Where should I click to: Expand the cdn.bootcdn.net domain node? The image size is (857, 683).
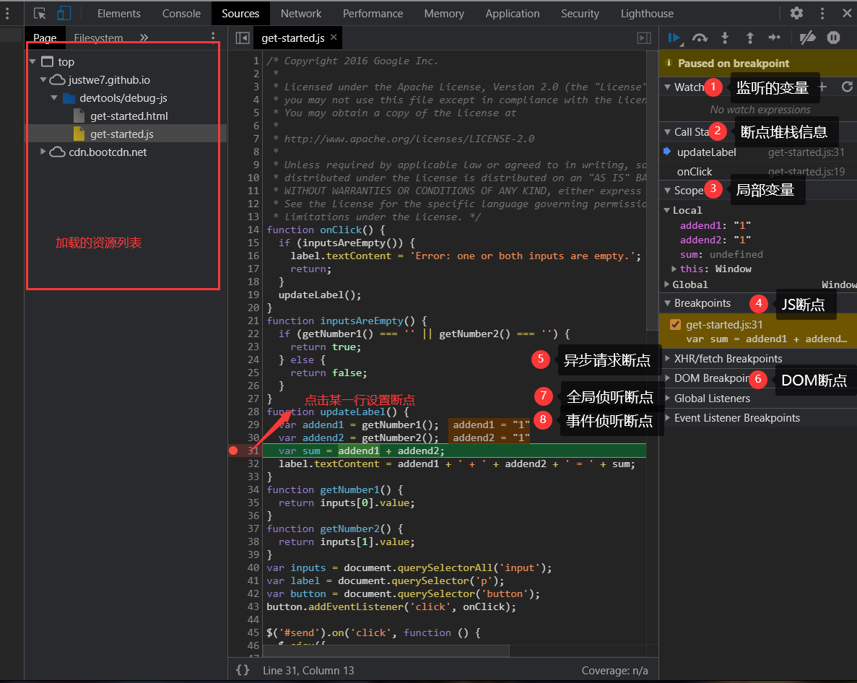coord(43,152)
